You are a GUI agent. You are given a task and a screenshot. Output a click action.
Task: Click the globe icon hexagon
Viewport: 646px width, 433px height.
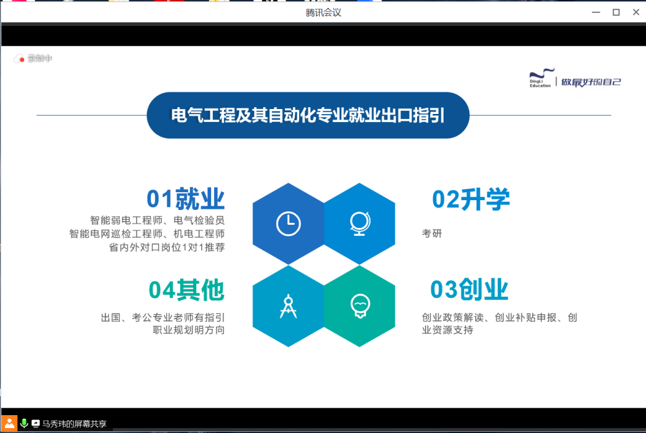(x=360, y=224)
